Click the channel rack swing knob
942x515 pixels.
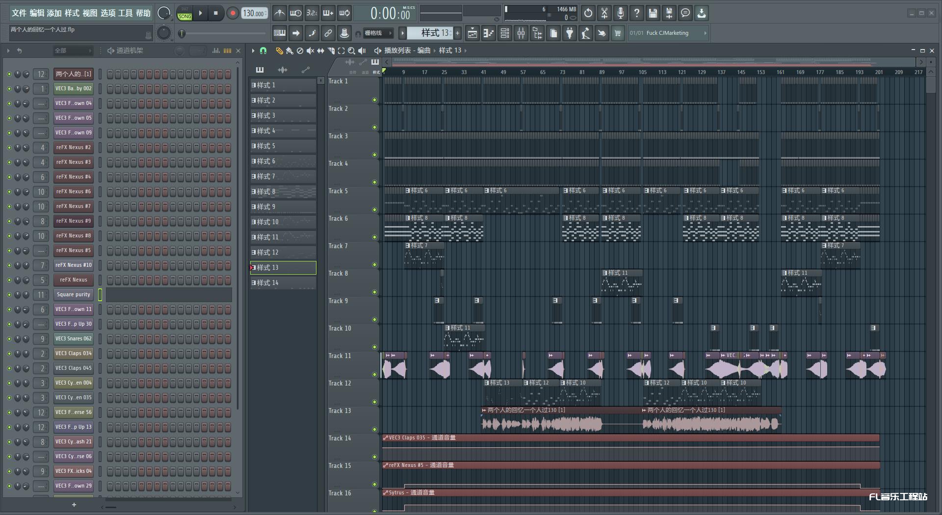tap(180, 51)
